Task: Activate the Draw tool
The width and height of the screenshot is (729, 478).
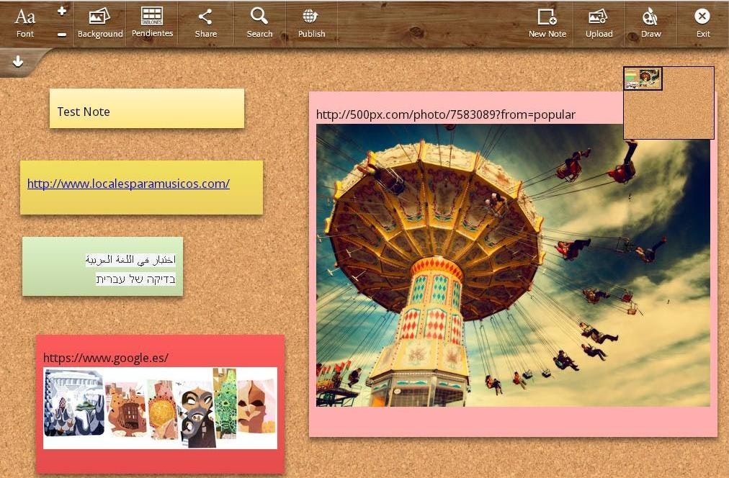Action: click(650, 23)
